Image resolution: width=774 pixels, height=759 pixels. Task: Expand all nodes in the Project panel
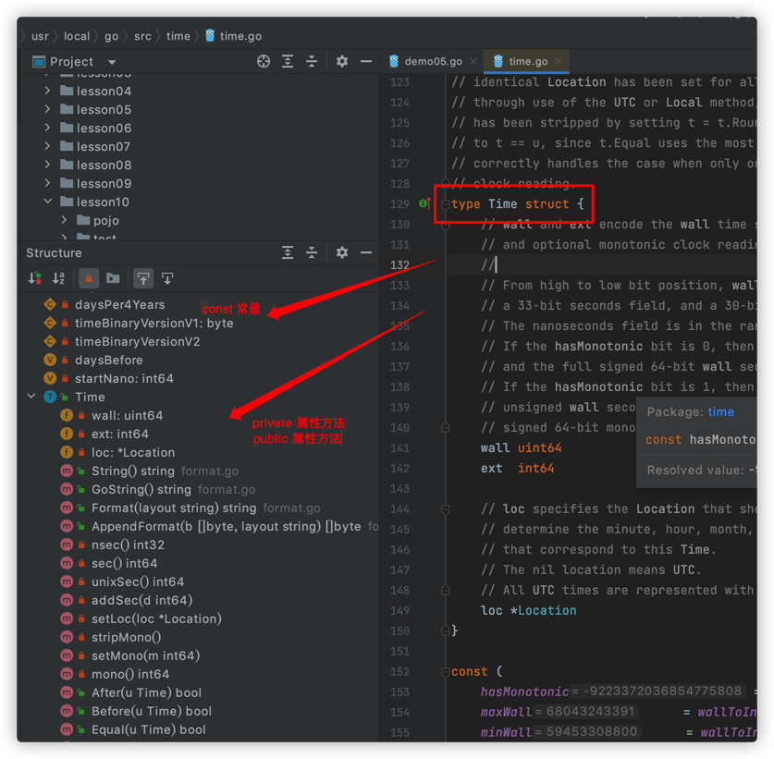tap(288, 62)
